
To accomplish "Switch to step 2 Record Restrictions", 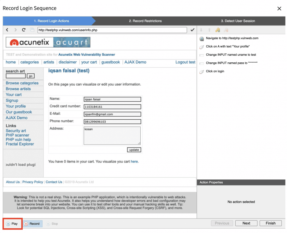I will tap(145, 21).
